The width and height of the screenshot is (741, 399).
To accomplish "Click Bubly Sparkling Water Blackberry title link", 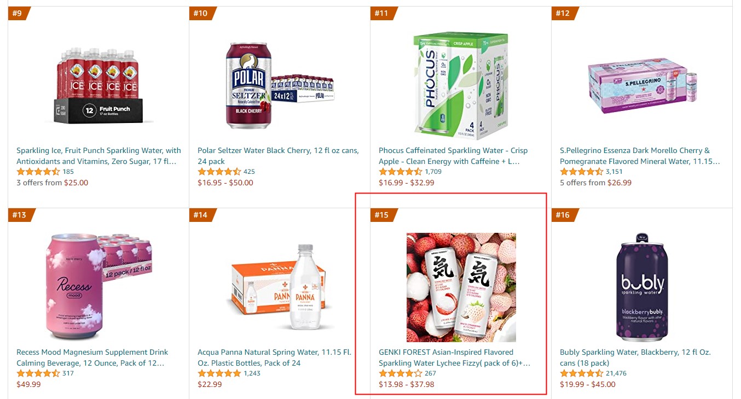I will [x=635, y=357].
